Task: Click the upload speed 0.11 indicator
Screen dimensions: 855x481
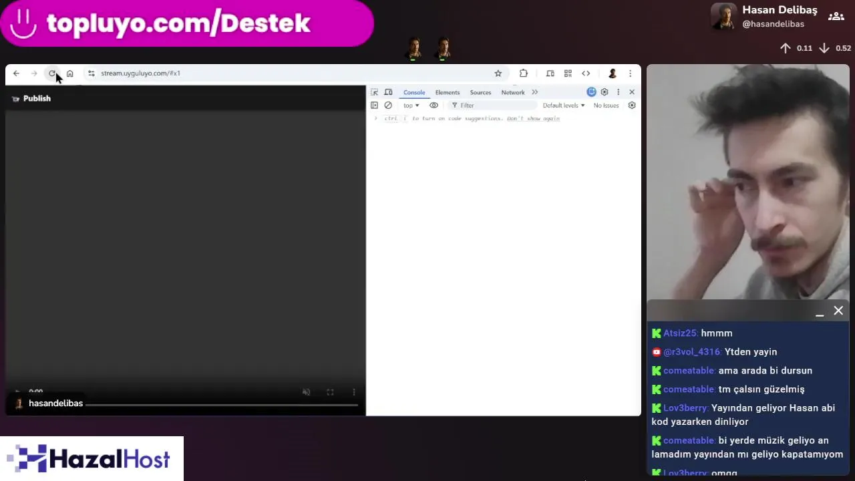Action: (x=796, y=48)
